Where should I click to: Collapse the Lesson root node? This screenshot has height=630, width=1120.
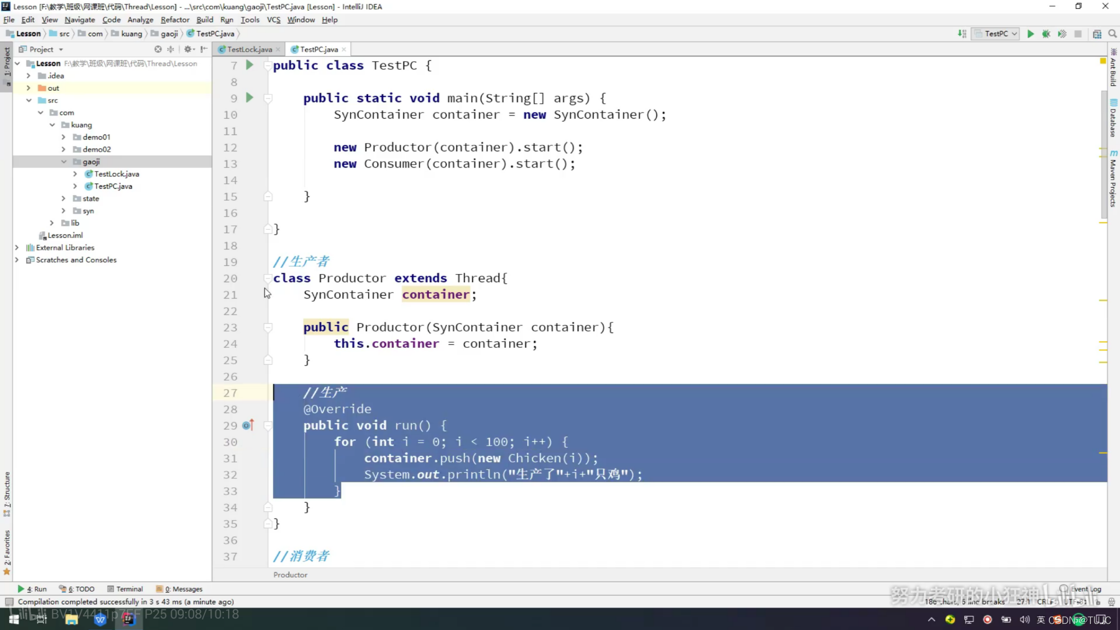pyautogui.click(x=17, y=63)
